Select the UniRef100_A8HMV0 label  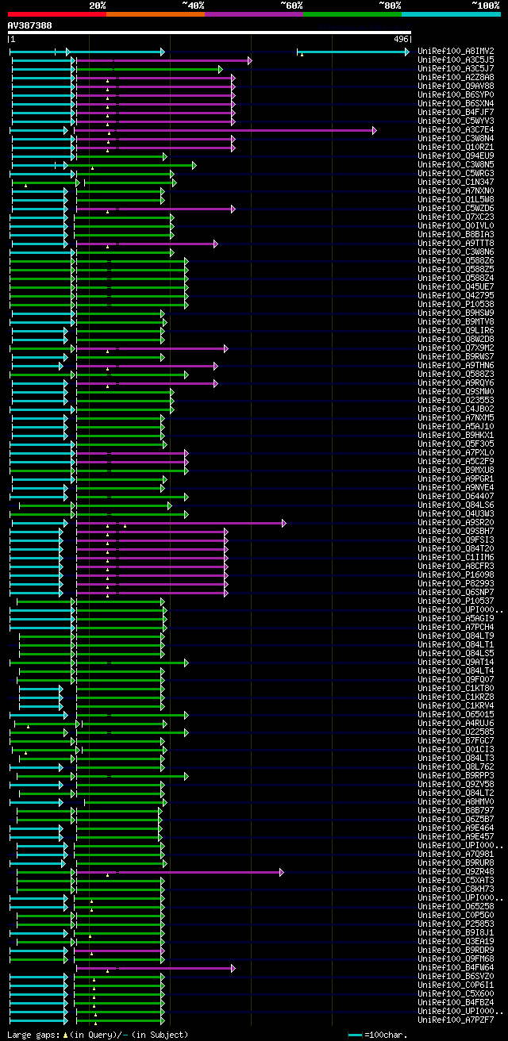coord(457,801)
